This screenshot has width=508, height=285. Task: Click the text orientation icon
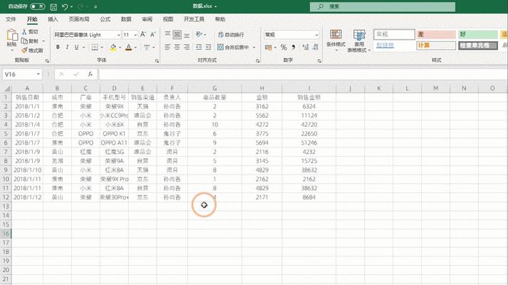coord(199,34)
